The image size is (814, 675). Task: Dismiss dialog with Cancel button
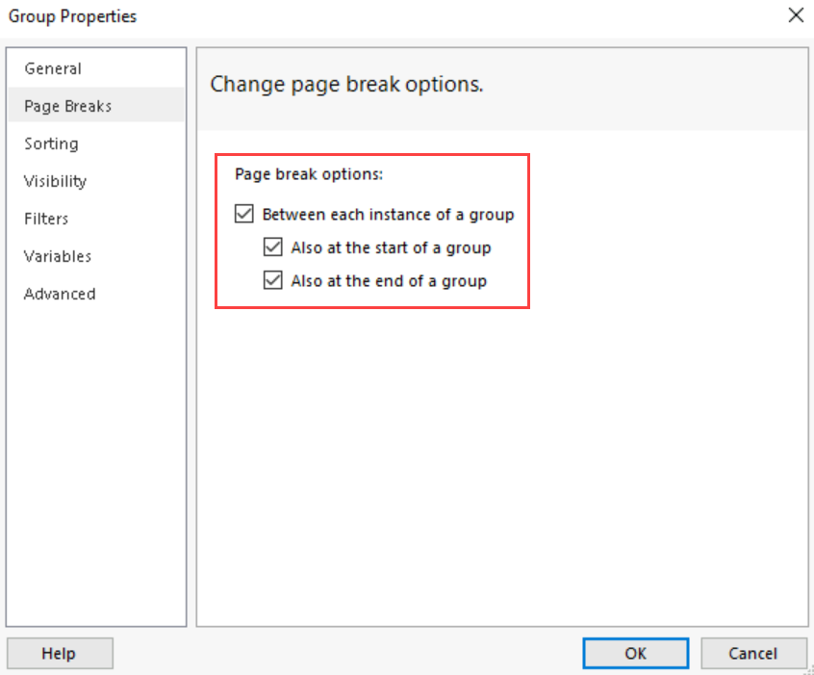[752, 653]
